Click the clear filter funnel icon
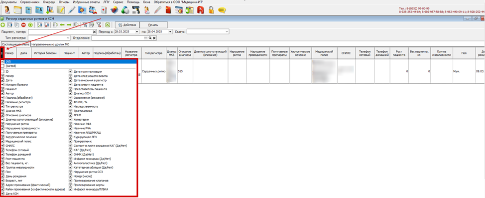Screen dimensions: 485x198 99,25
